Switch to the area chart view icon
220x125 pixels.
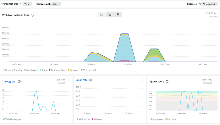click(x=102, y=14)
